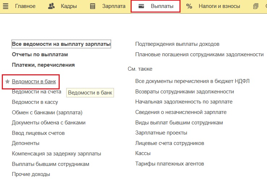Open Возвраты сотрудниками задолженности
The image size is (267, 194).
[x=185, y=92]
